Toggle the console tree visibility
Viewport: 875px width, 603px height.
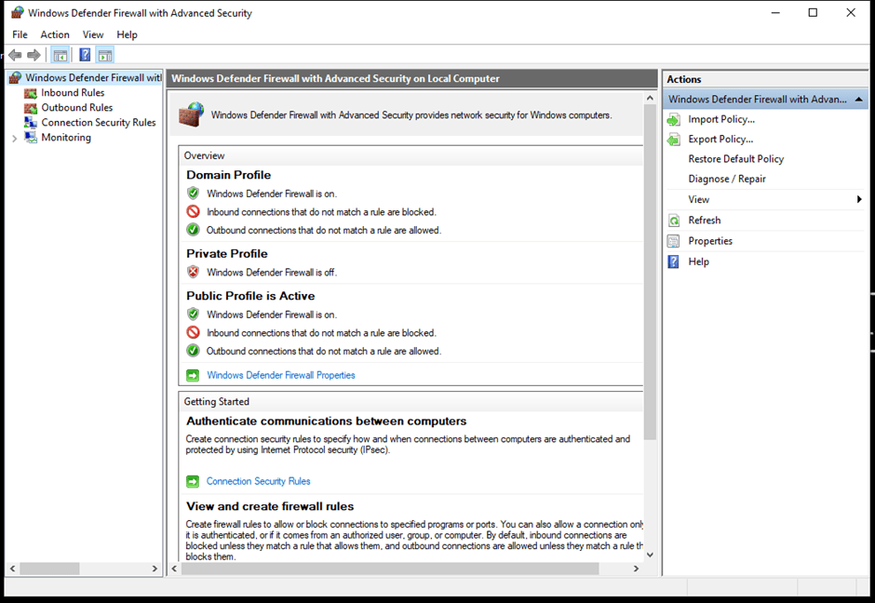[61, 54]
